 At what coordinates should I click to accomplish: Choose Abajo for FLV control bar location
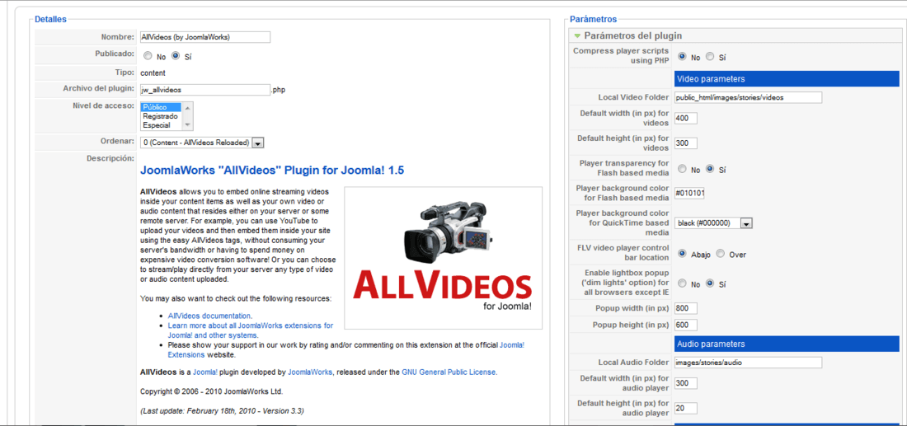point(682,254)
